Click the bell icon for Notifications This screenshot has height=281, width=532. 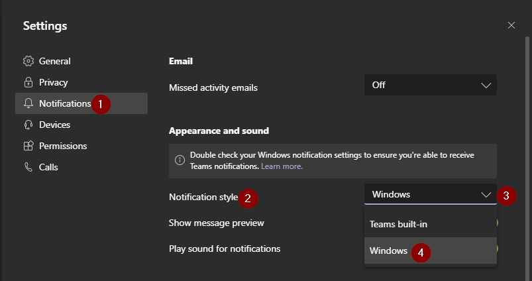click(28, 103)
